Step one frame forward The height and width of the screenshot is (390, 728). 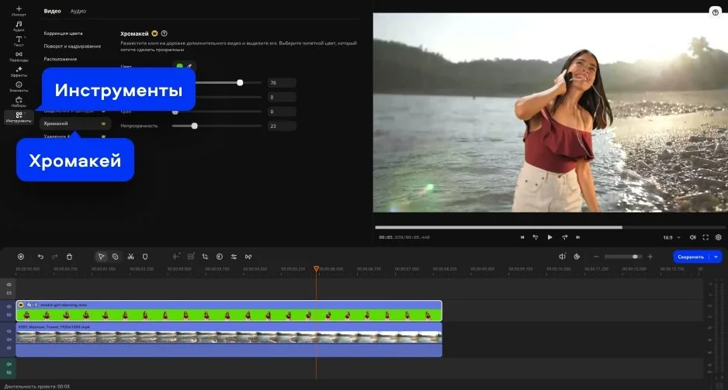pos(564,237)
